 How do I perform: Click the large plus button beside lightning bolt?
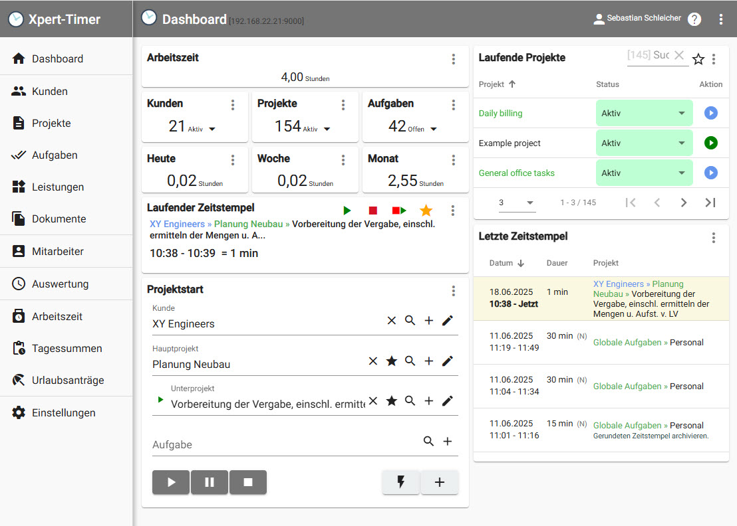[440, 482]
